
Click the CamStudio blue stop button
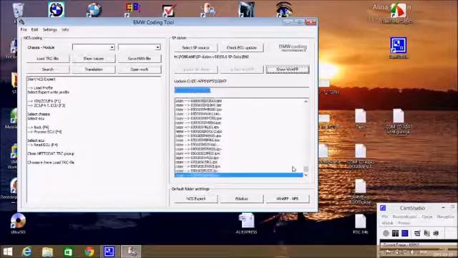(405, 233)
